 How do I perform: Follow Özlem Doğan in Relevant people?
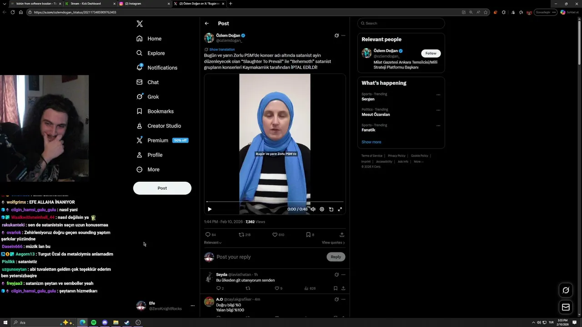[431, 53]
